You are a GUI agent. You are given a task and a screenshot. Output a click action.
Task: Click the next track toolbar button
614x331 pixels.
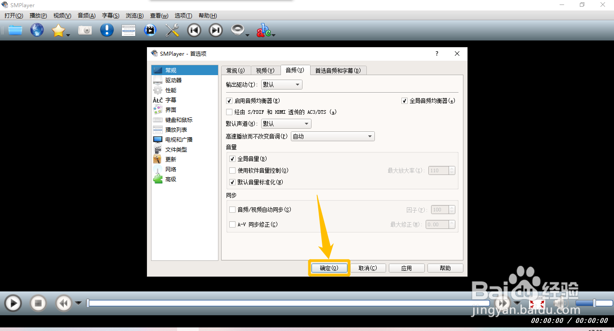[x=216, y=30]
